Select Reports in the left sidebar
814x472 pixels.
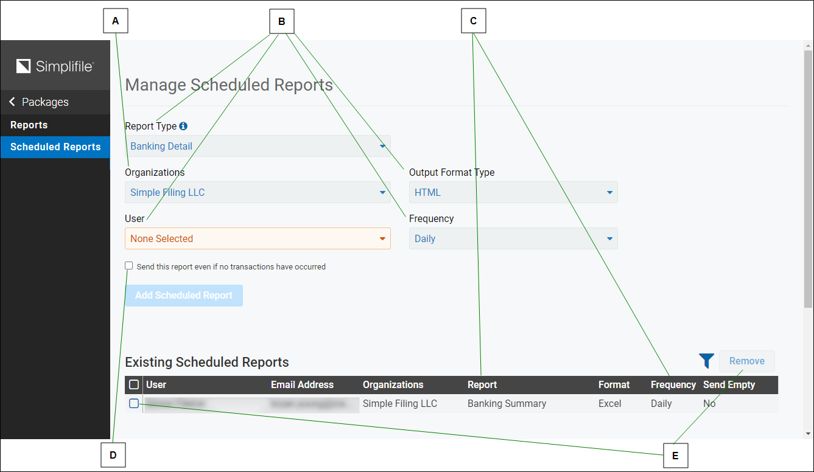click(x=29, y=125)
